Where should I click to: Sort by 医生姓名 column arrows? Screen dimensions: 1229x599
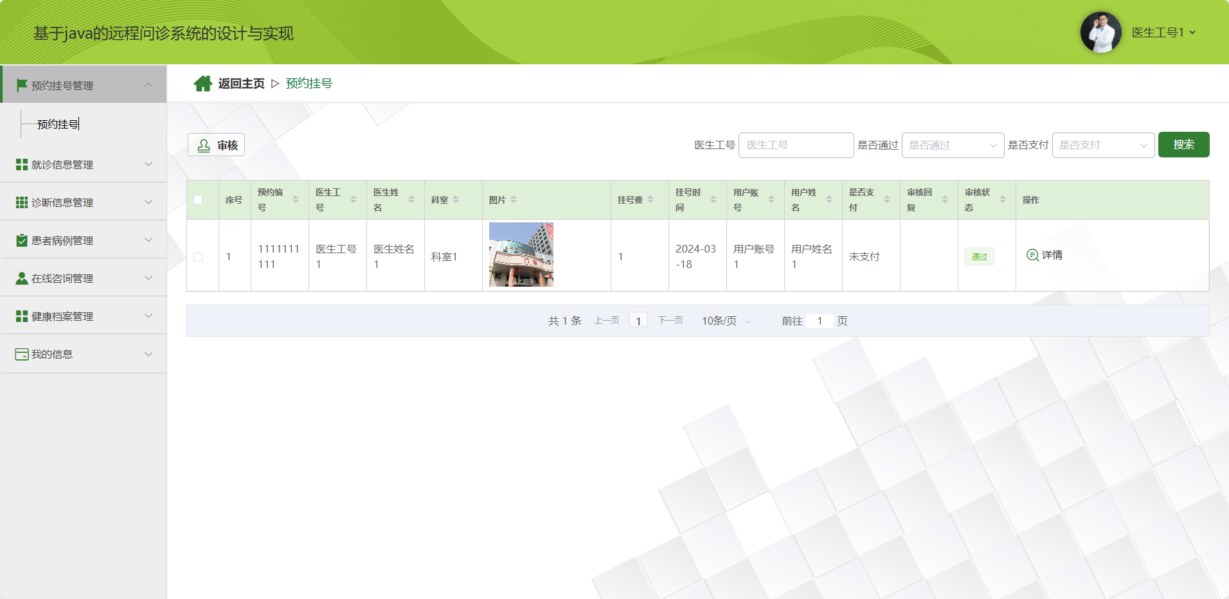pyautogui.click(x=411, y=200)
